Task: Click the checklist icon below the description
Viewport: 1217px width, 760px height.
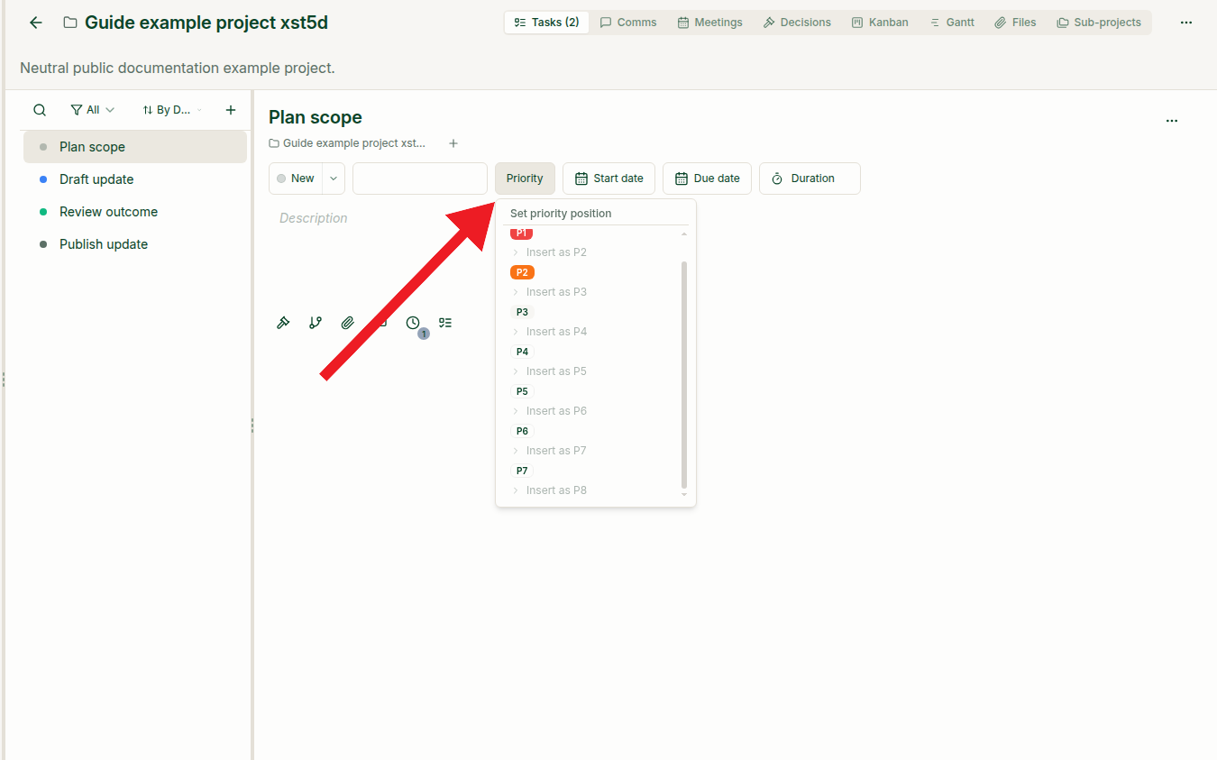Action: click(445, 323)
